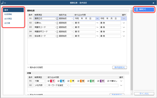Open 範囲指定 method dropdown in row 03
This screenshot has width=157, height=98.
pos(66,27)
